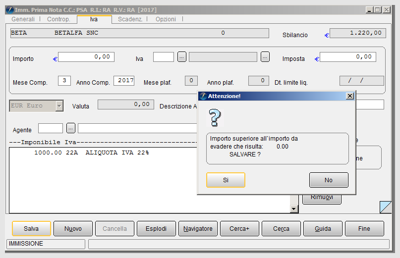Click the Fine button
This screenshot has width=400, height=258.
pyautogui.click(x=364, y=228)
